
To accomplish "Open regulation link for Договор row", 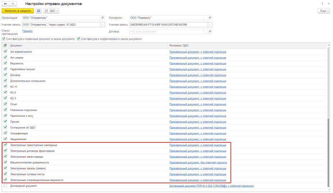I will [x=198, y=75].
